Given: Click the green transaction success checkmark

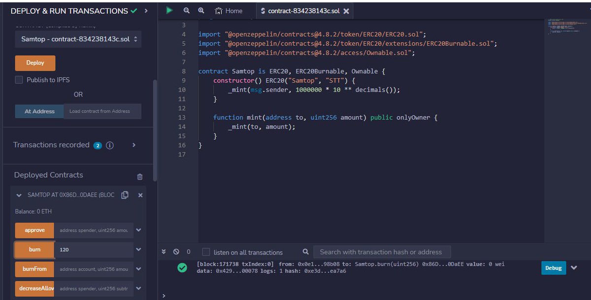Looking at the screenshot, I should [x=182, y=267].
